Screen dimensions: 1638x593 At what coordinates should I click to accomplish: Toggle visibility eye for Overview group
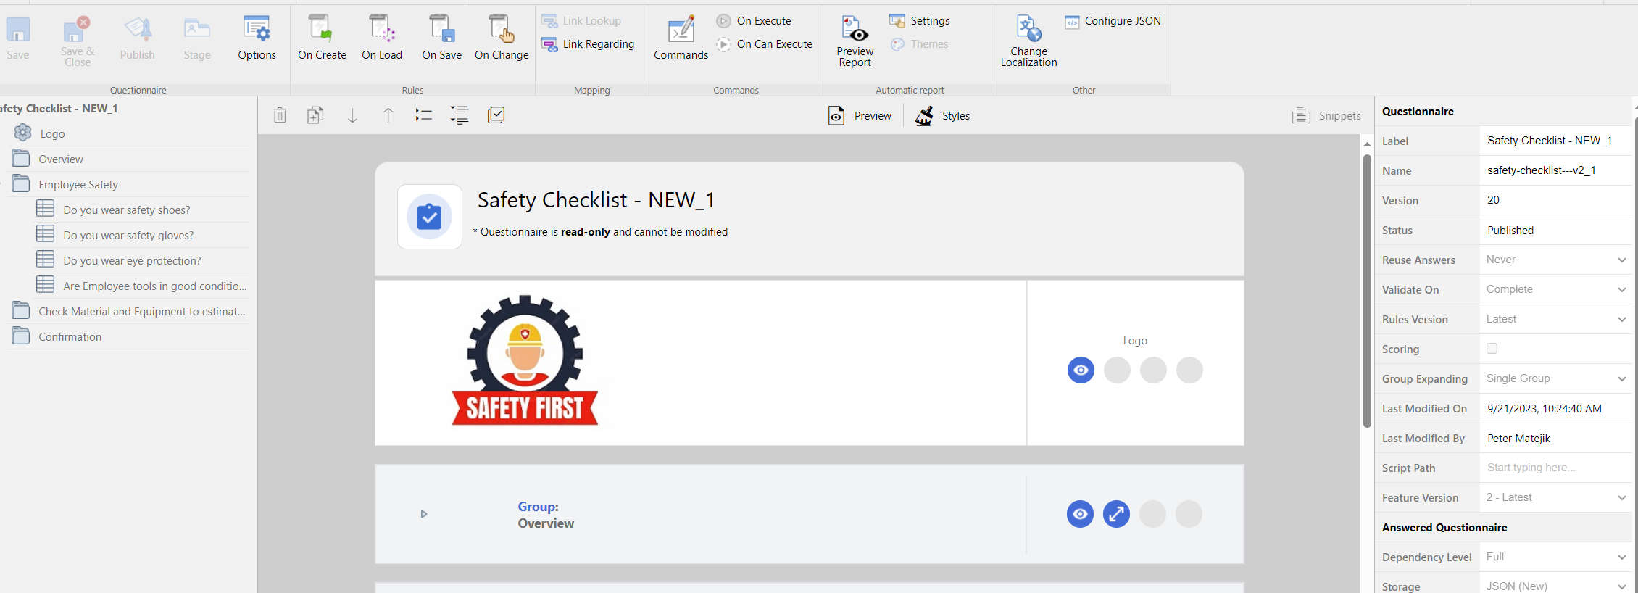tap(1080, 514)
